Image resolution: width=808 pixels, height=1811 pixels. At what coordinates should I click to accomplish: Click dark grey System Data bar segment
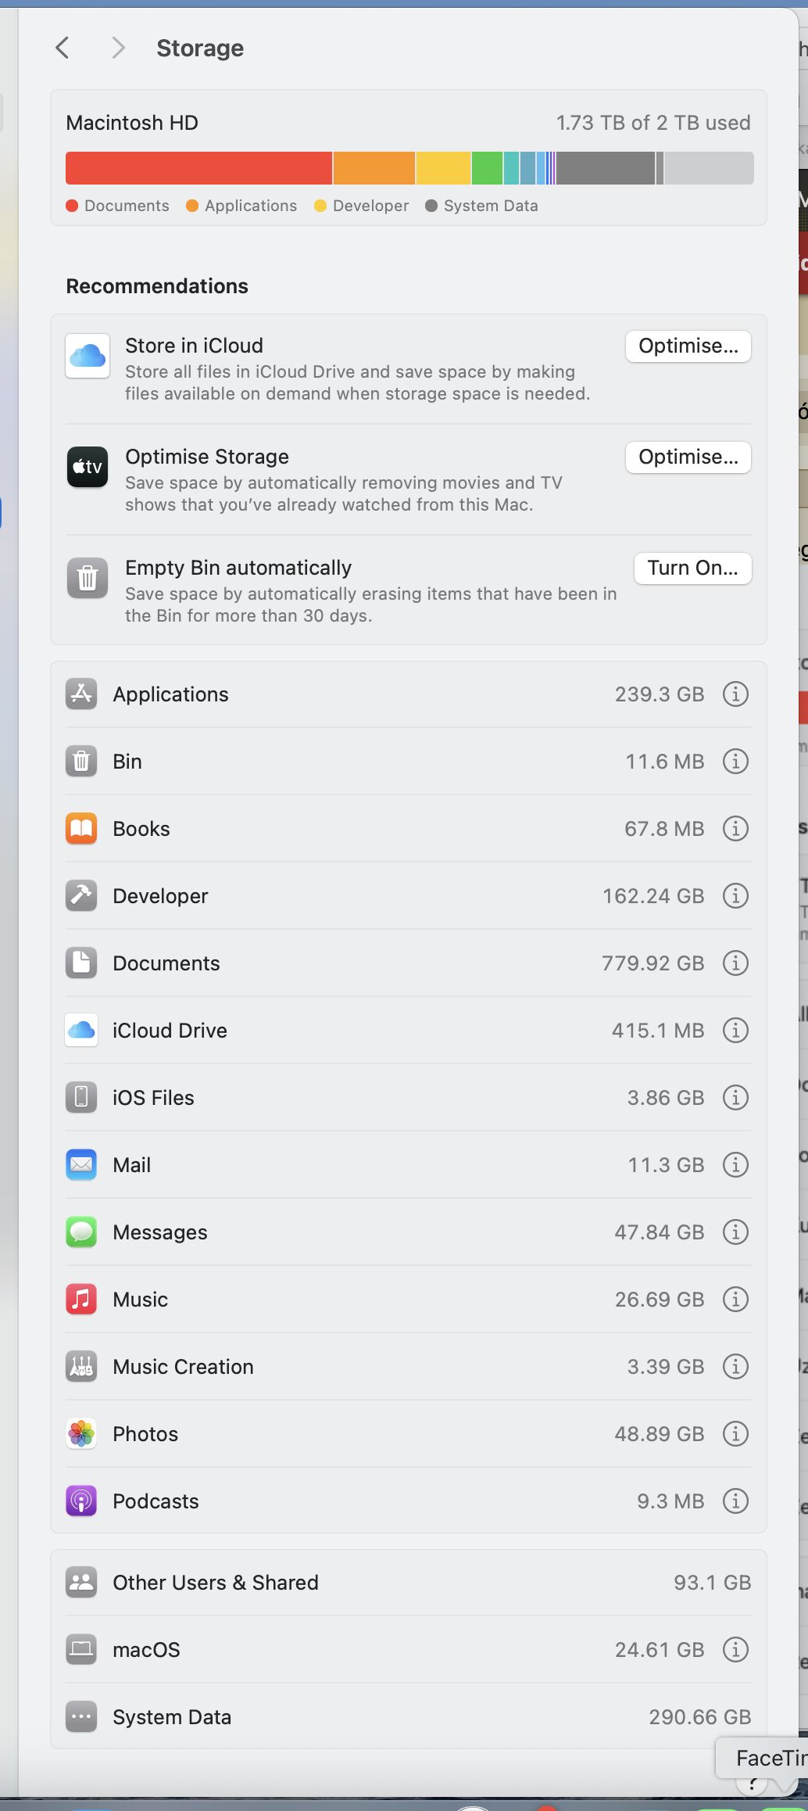[x=606, y=168]
